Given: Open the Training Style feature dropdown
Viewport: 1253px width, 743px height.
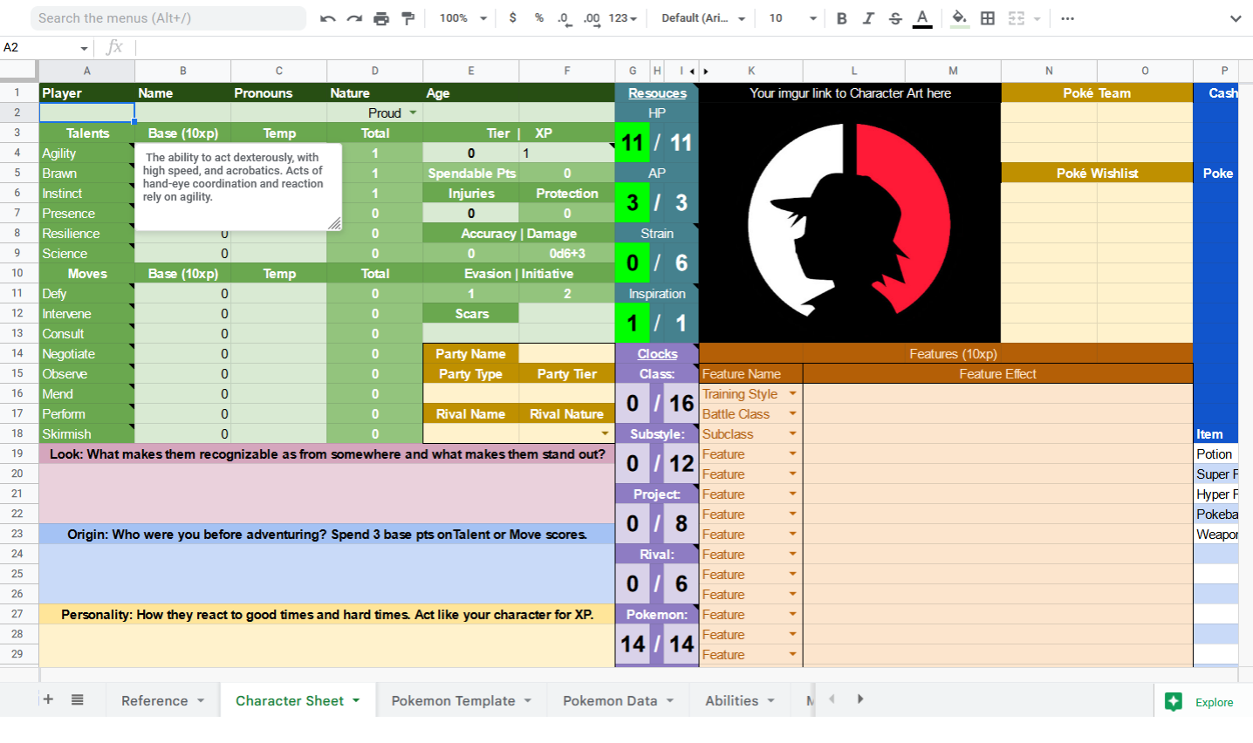Looking at the screenshot, I should pyautogui.click(x=793, y=394).
